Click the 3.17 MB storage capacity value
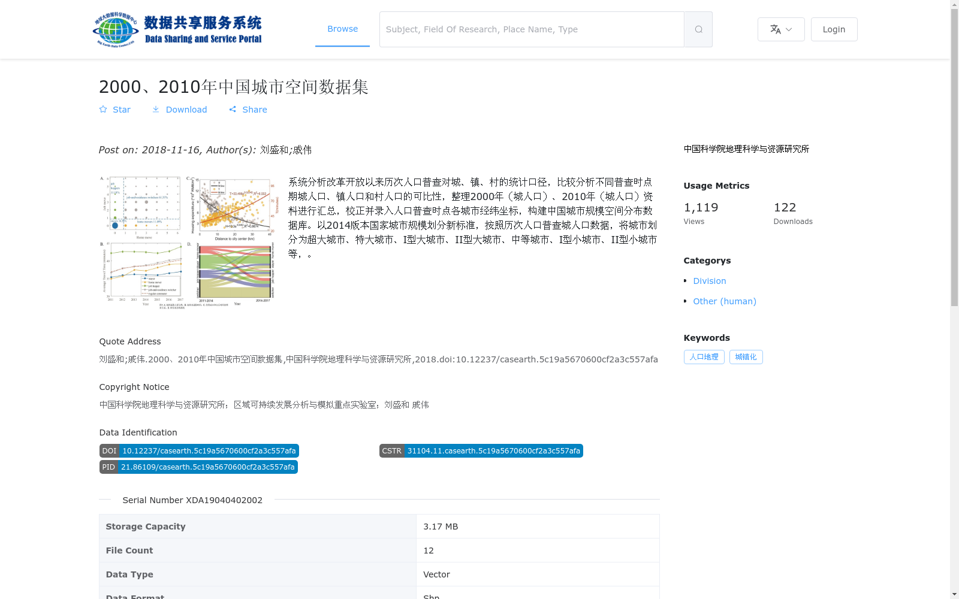 [x=441, y=527]
